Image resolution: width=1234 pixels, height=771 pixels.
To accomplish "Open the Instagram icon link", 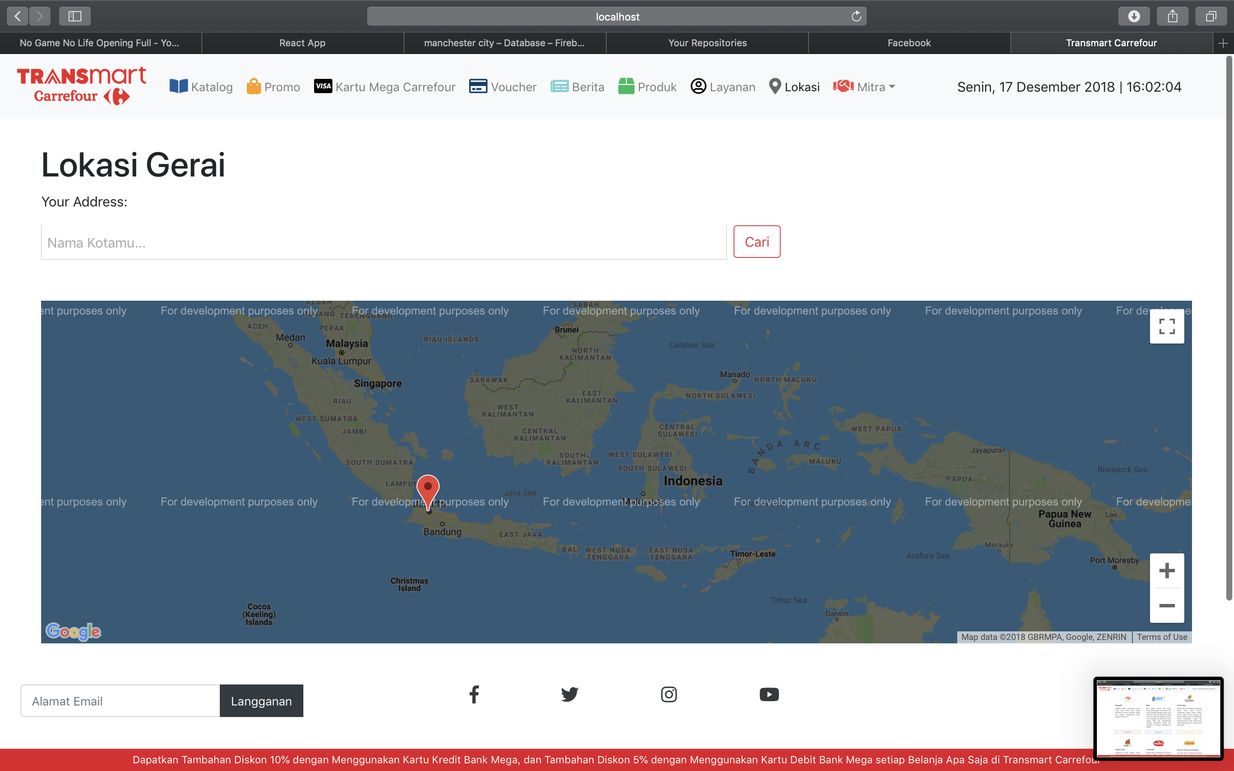I will point(668,694).
